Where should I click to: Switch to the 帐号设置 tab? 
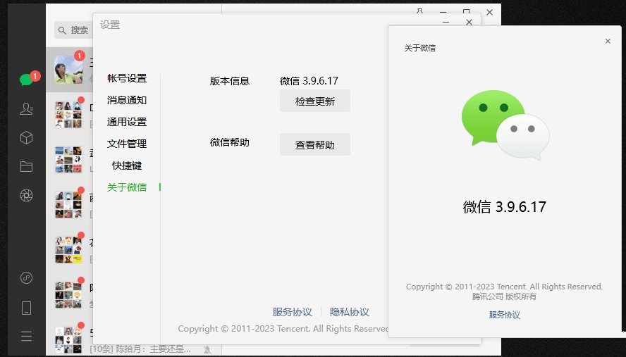(127, 78)
